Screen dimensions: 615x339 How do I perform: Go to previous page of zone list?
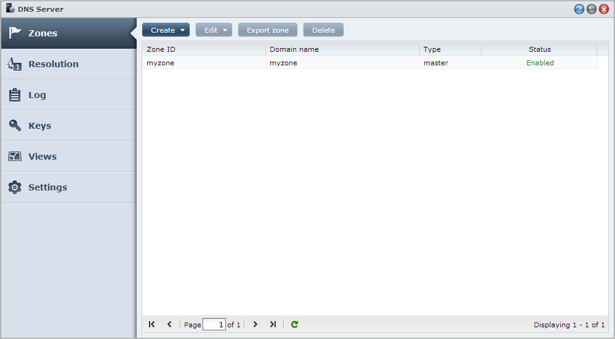click(x=169, y=324)
